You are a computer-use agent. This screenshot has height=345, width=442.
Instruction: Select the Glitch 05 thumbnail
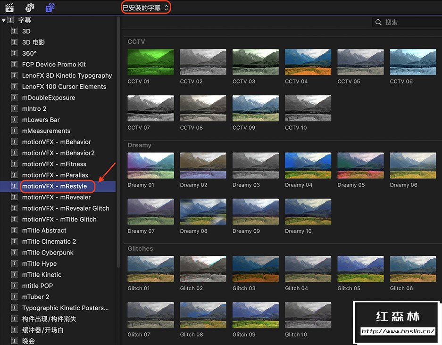tap(360, 269)
